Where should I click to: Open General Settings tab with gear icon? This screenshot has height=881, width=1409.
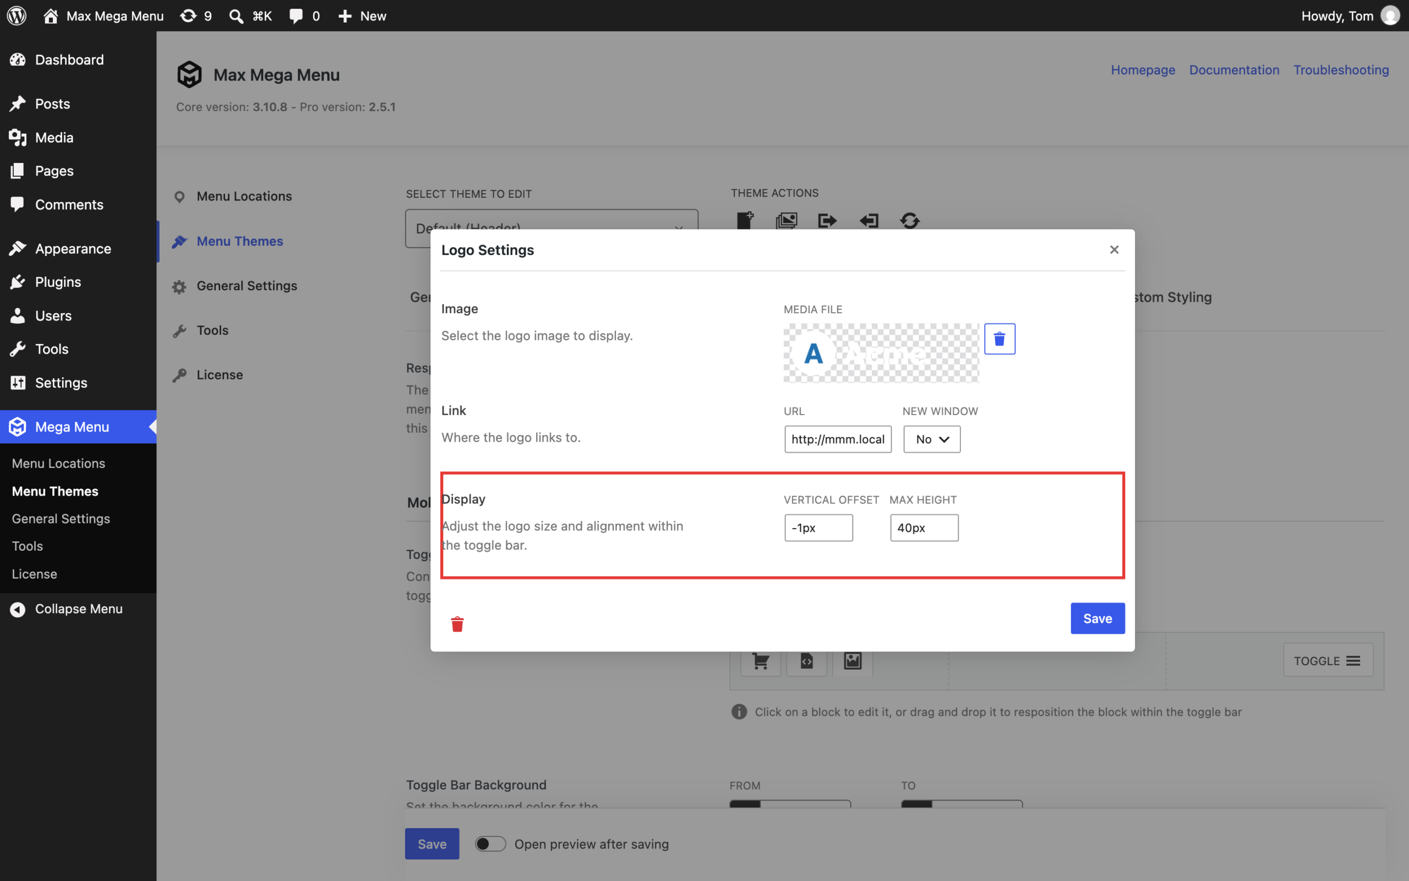(x=234, y=286)
